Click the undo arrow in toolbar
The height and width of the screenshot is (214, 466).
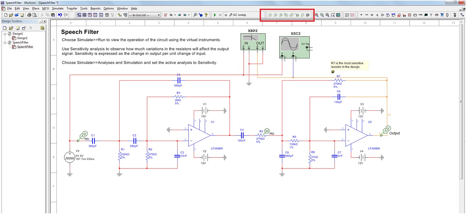60,15
